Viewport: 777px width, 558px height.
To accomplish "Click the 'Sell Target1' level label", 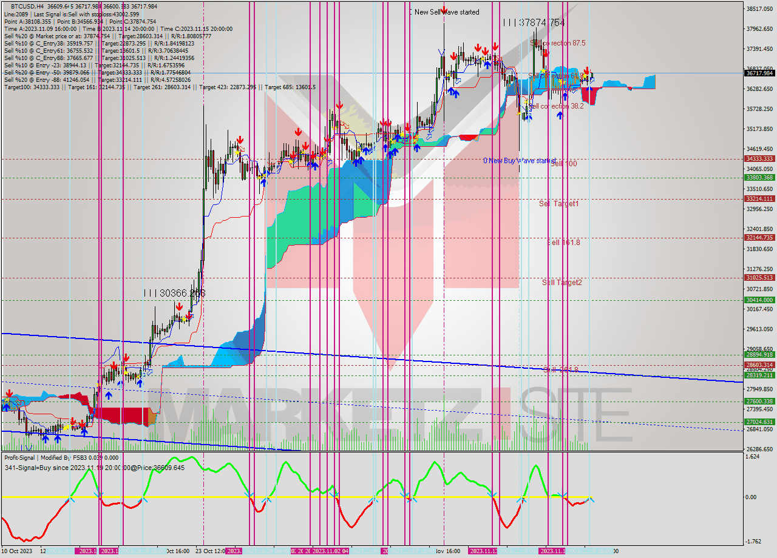I will click(x=559, y=204).
